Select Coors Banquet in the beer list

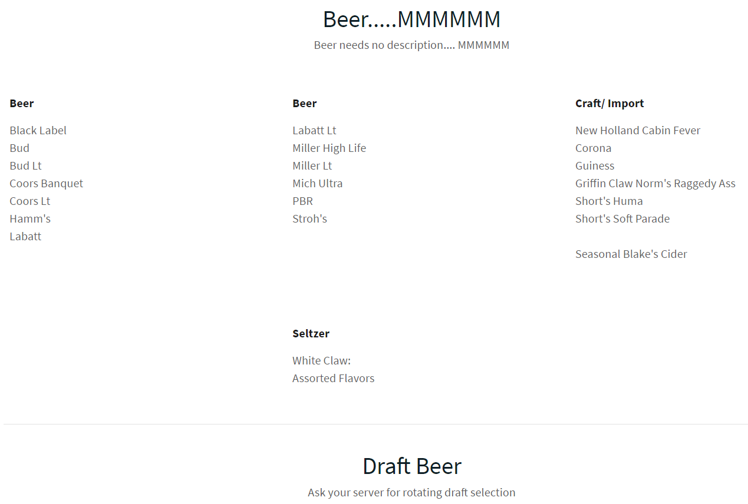click(47, 184)
